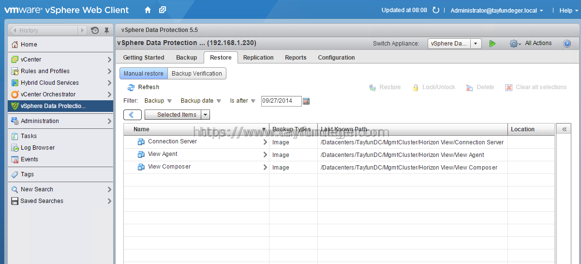This screenshot has width=581, height=264.
Task: Expand the right side collapsed panel
Action: click(x=563, y=129)
